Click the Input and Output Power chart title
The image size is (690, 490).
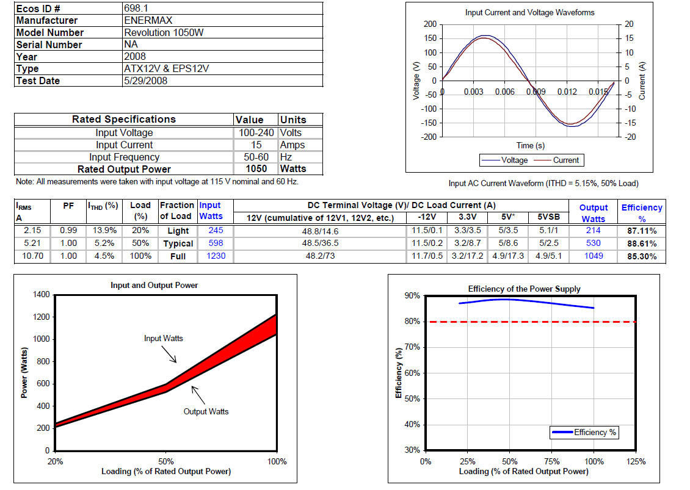pos(154,285)
